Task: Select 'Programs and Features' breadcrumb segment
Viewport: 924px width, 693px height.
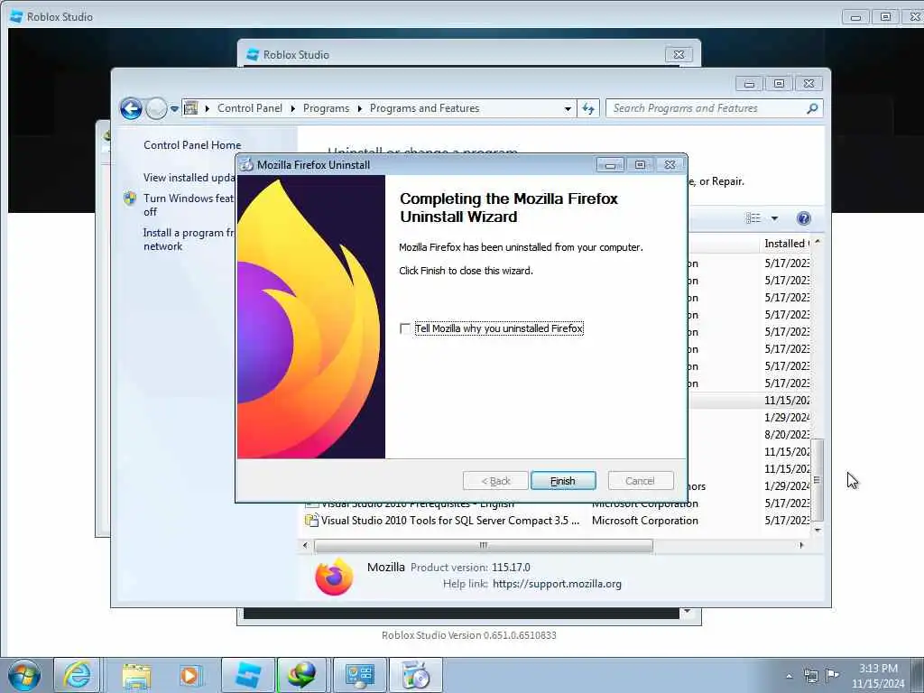Action: [424, 108]
